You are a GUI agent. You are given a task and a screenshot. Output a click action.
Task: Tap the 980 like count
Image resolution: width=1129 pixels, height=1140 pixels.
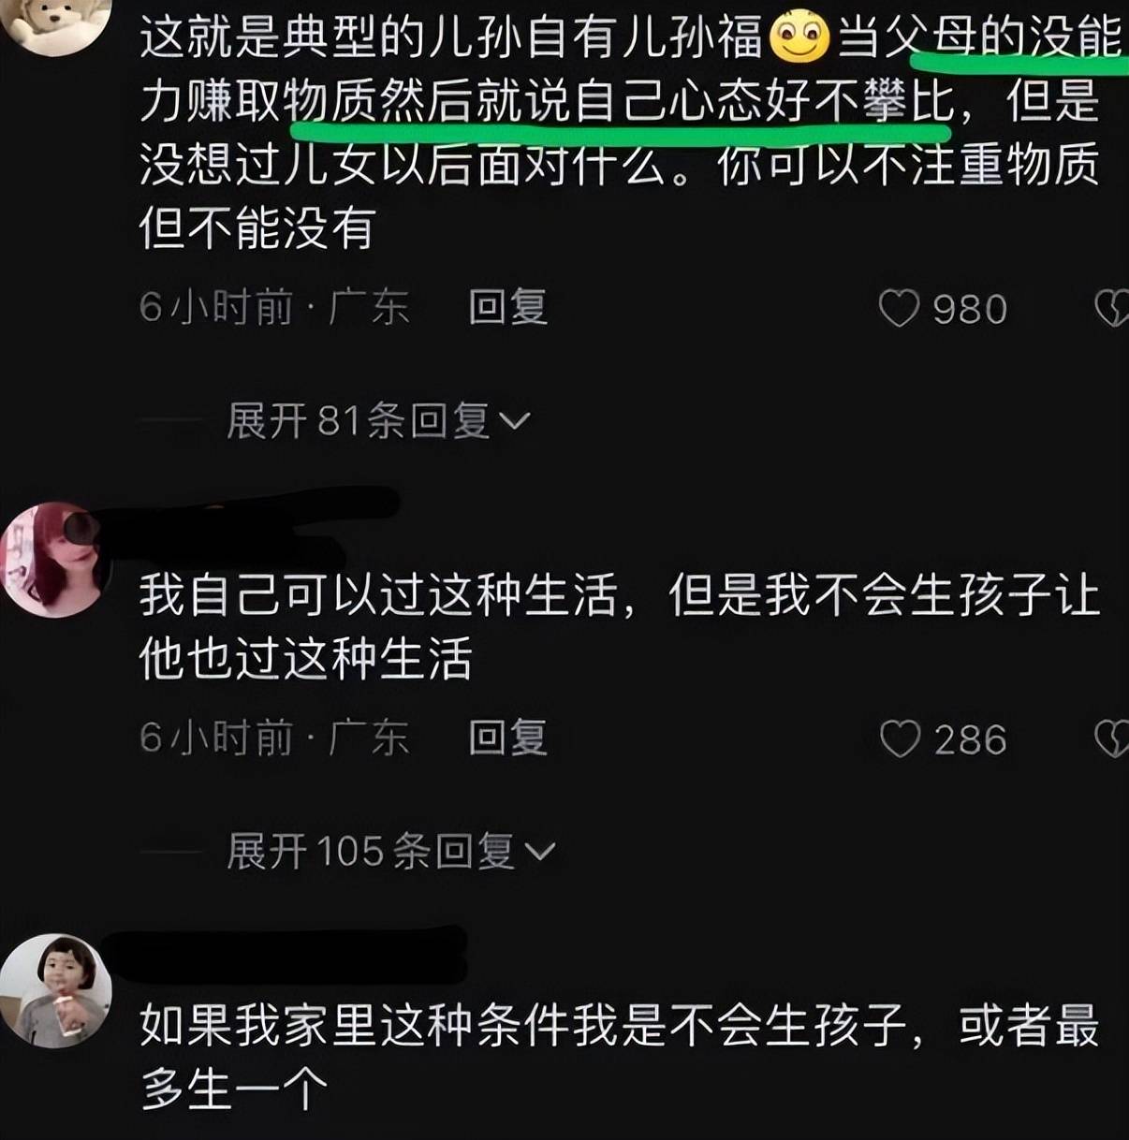pyautogui.click(x=970, y=310)
